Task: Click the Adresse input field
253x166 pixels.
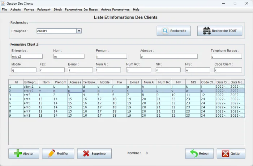Action: coord(168,57)
